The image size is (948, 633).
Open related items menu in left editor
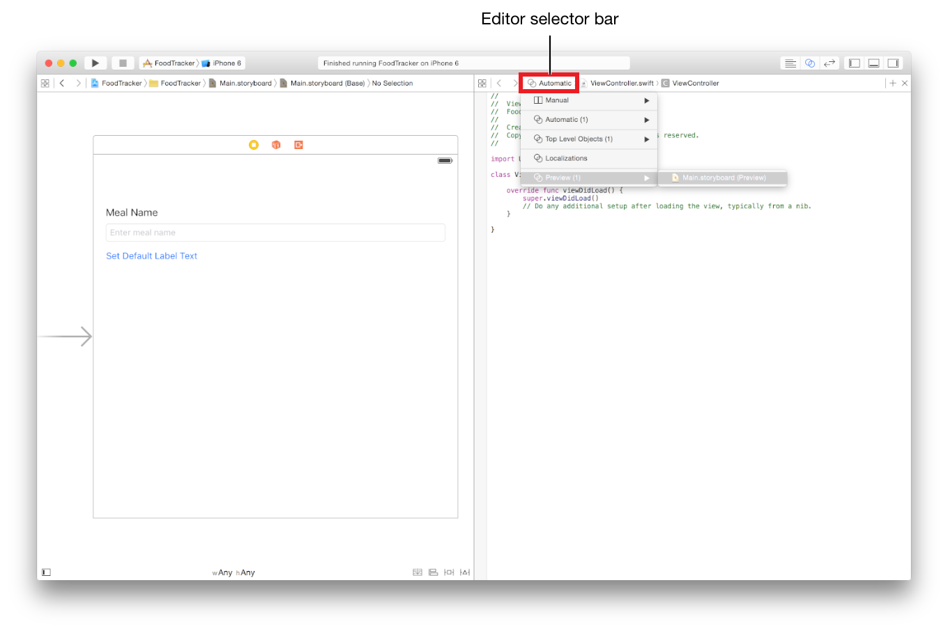45,83
